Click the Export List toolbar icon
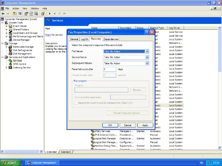The image size is (222, 166). pos(36,14)
